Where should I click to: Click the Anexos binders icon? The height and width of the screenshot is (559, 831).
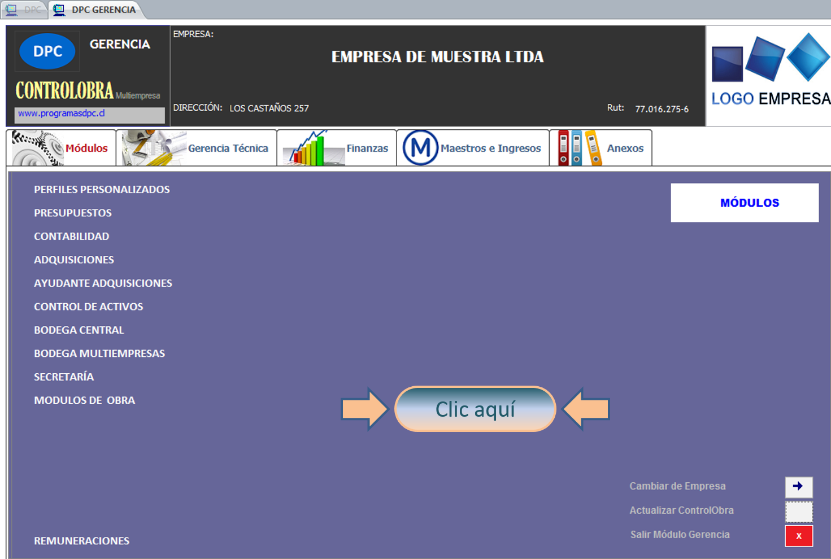[x=575, y=147]
